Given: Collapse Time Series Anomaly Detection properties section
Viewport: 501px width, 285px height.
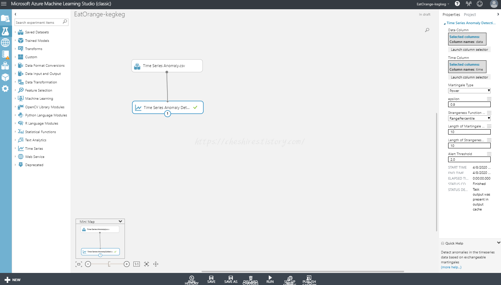Looking at the screenshot, I should click(x=445, y=23).
